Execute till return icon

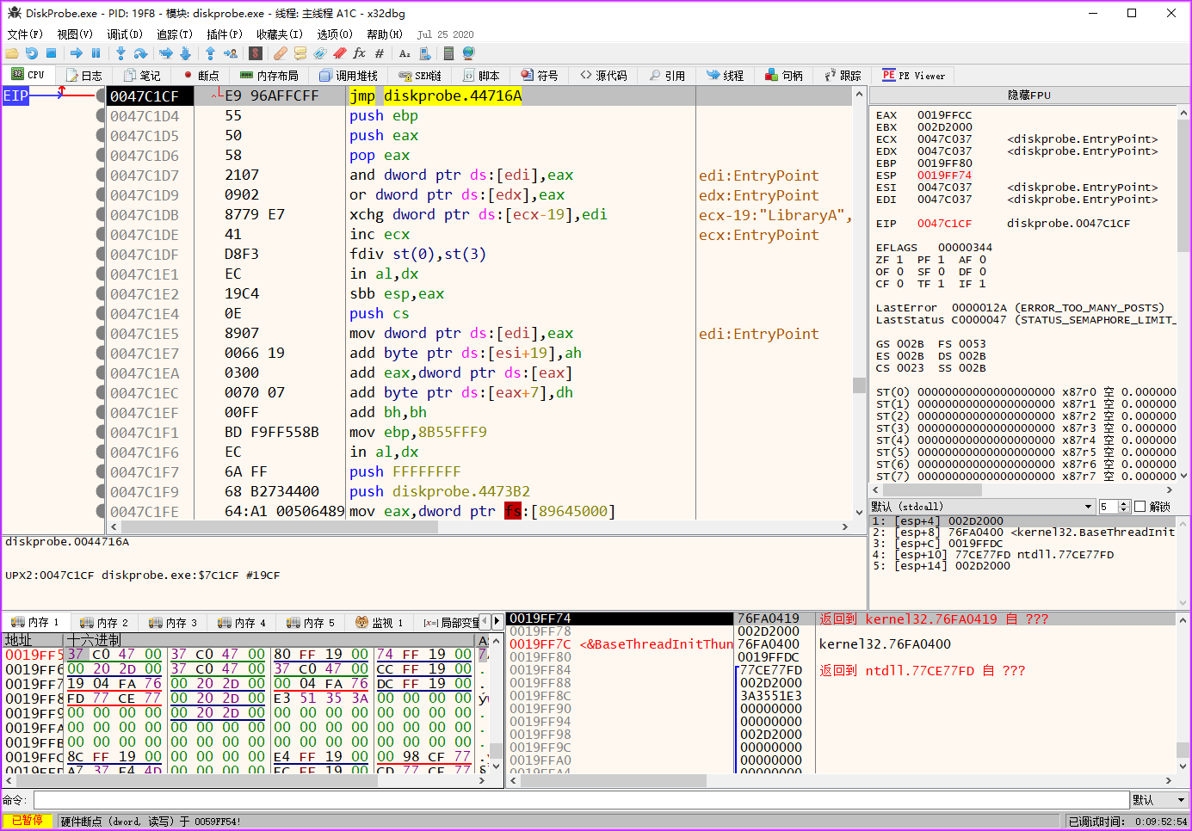211,53
